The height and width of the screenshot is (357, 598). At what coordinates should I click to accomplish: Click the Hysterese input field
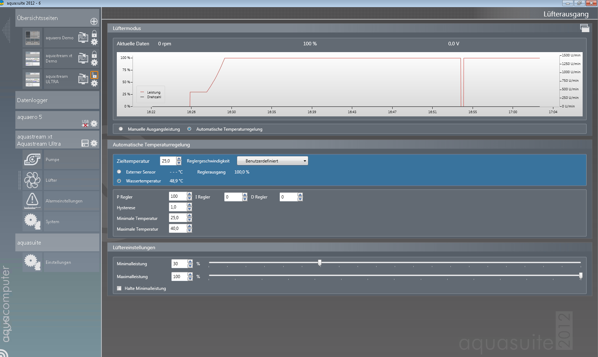[178, 207]
